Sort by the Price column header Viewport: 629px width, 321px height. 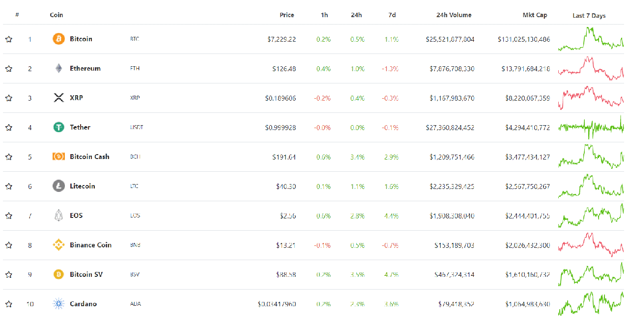[287, 15]
